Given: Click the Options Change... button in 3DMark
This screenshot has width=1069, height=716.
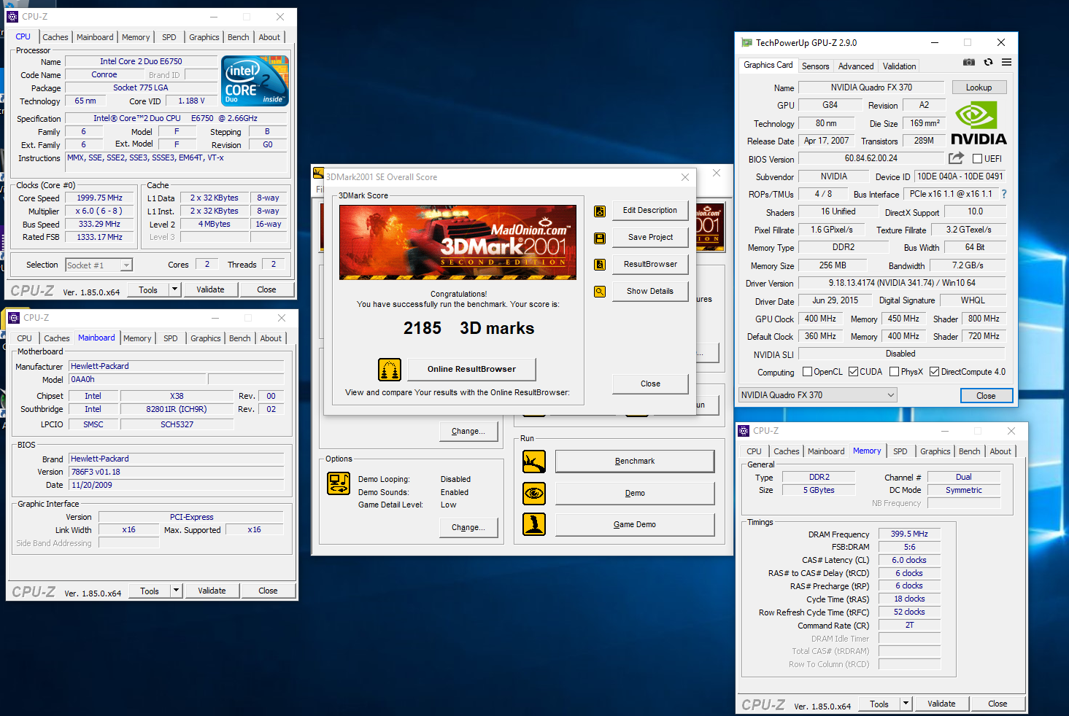Looking at the screenshot, I should [468, 527].
